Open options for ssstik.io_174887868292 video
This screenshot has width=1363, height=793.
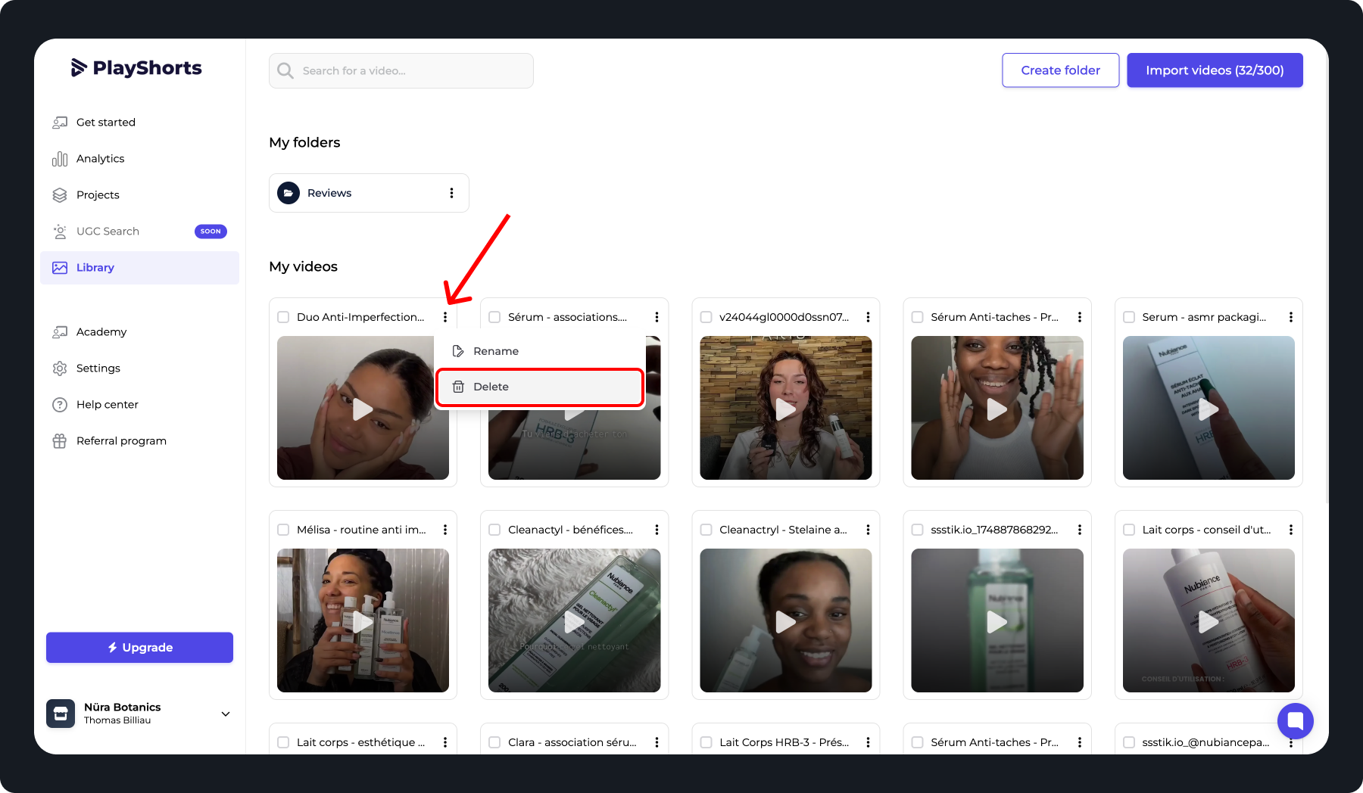[1079, 530]
